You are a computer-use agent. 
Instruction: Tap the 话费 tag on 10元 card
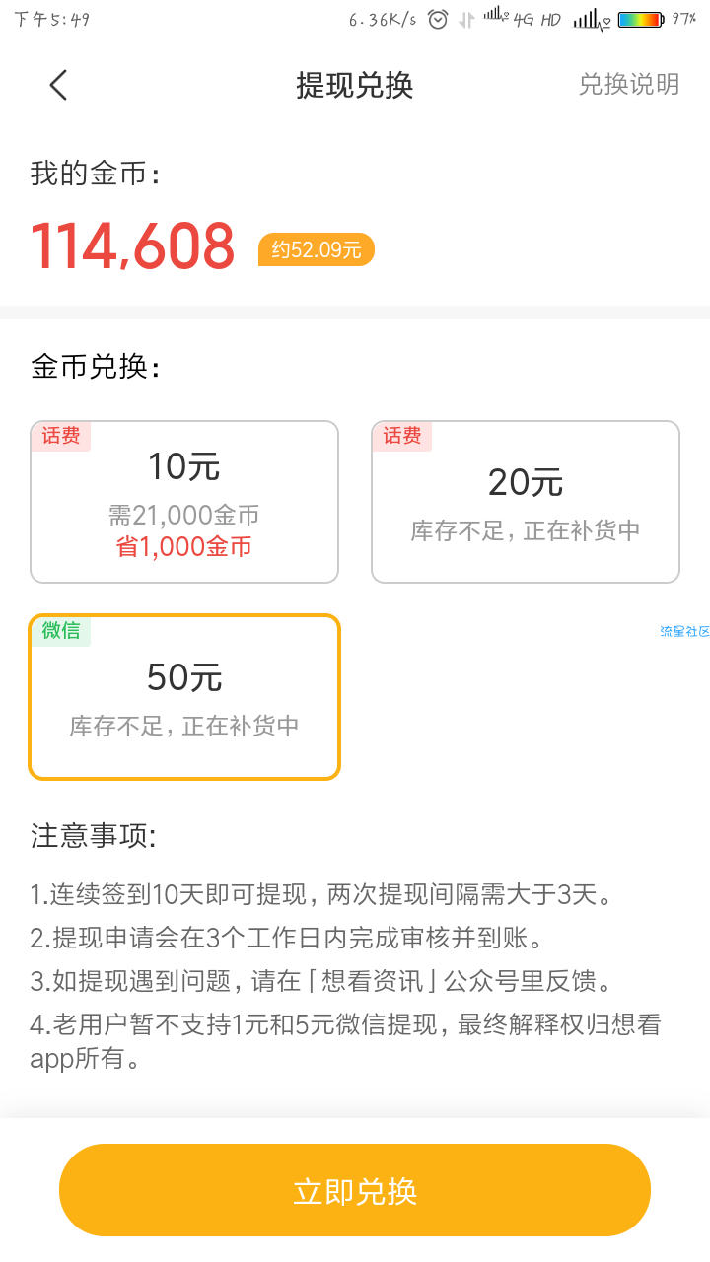(61, 436)
